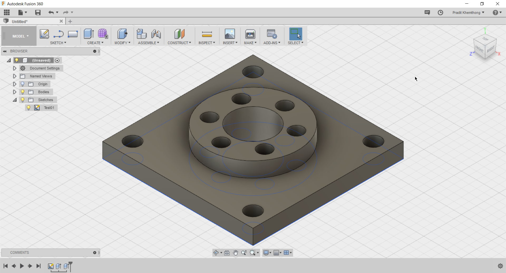Toggle visibility of the Test01 sketch

pyautogui.click(x=28, y=108)
